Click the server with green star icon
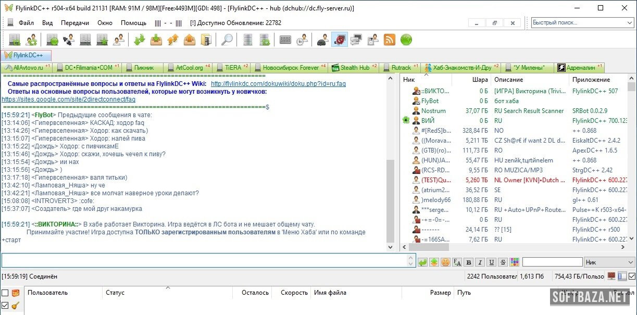Image resolution: width=637 pixels, height=315 pixels. (x=102, y=40)
